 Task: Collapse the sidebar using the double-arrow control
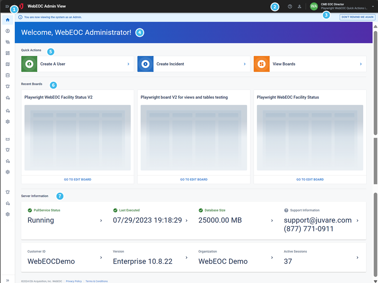[x=7, y=280]
